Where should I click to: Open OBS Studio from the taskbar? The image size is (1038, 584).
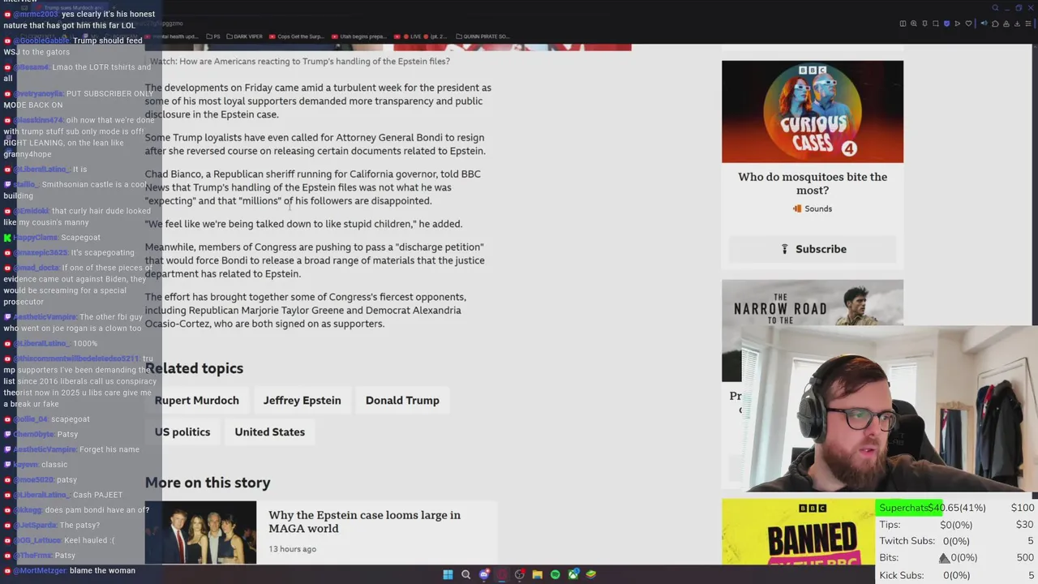[520, 574]
